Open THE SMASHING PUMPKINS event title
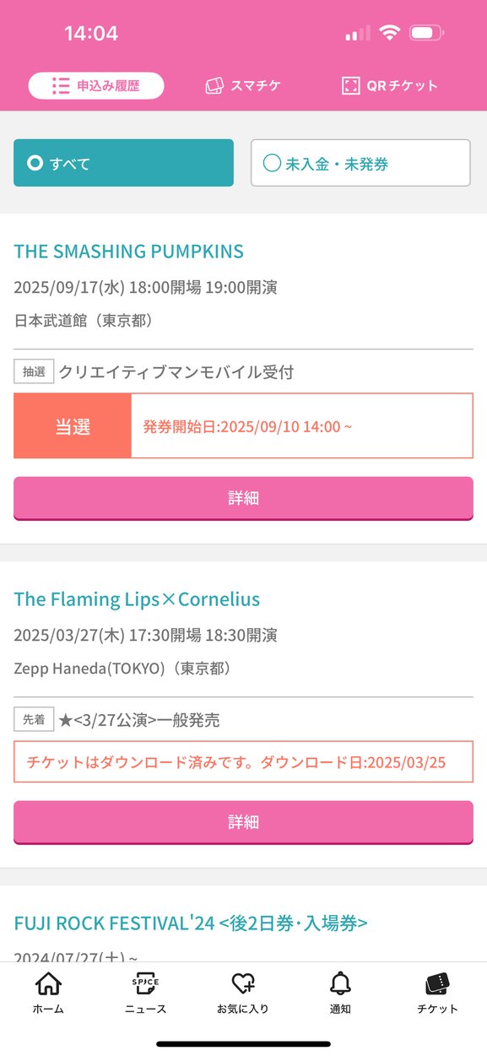The width and height of the screenshot is (487, 1056). [128, 252]
